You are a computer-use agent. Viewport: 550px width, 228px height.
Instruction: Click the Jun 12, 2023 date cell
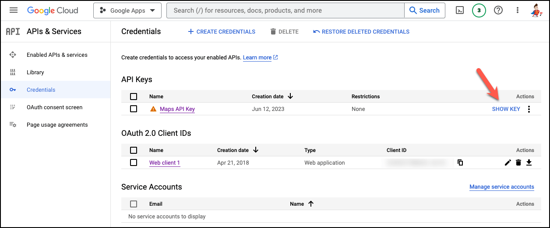click(268, 109)
